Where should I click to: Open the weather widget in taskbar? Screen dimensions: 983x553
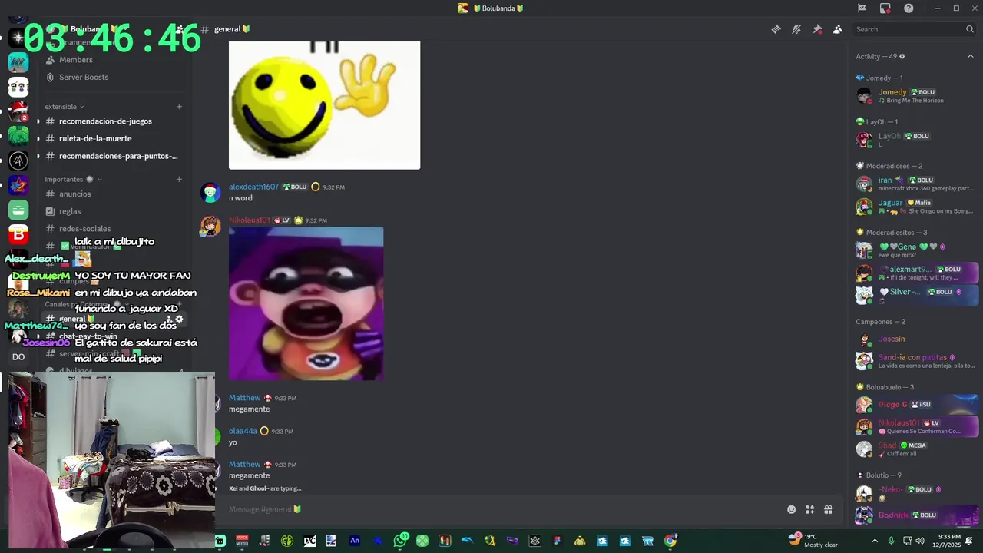(813, 541)
